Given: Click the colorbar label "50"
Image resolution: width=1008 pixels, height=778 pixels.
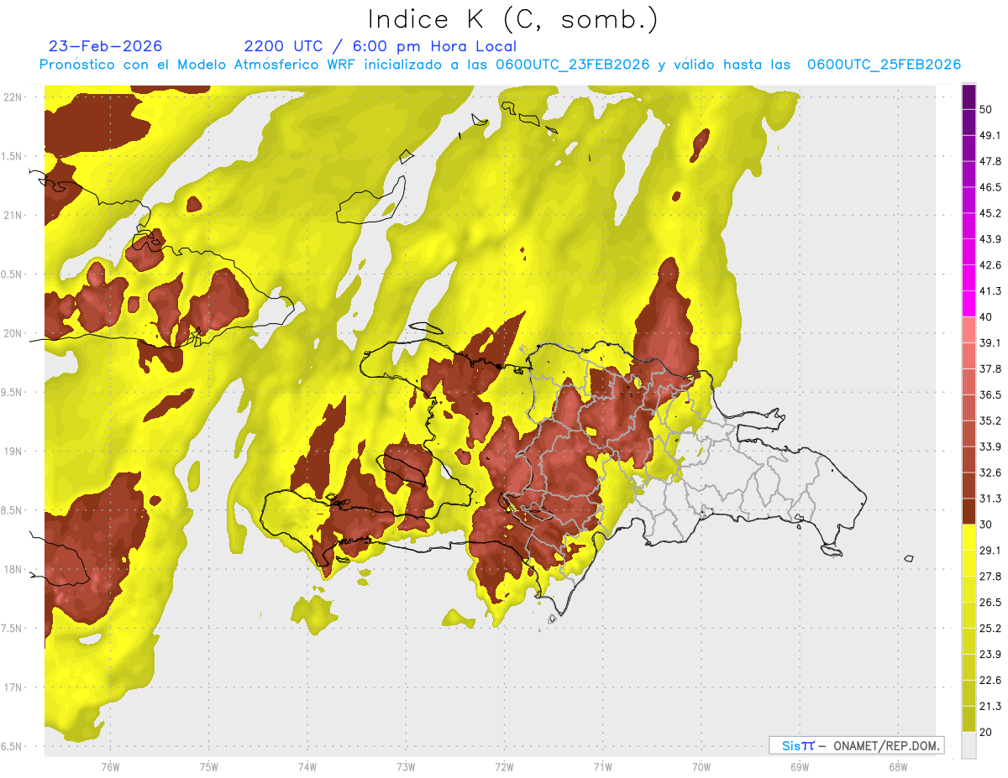Looking at the screenshot, I should click(986, 109).
